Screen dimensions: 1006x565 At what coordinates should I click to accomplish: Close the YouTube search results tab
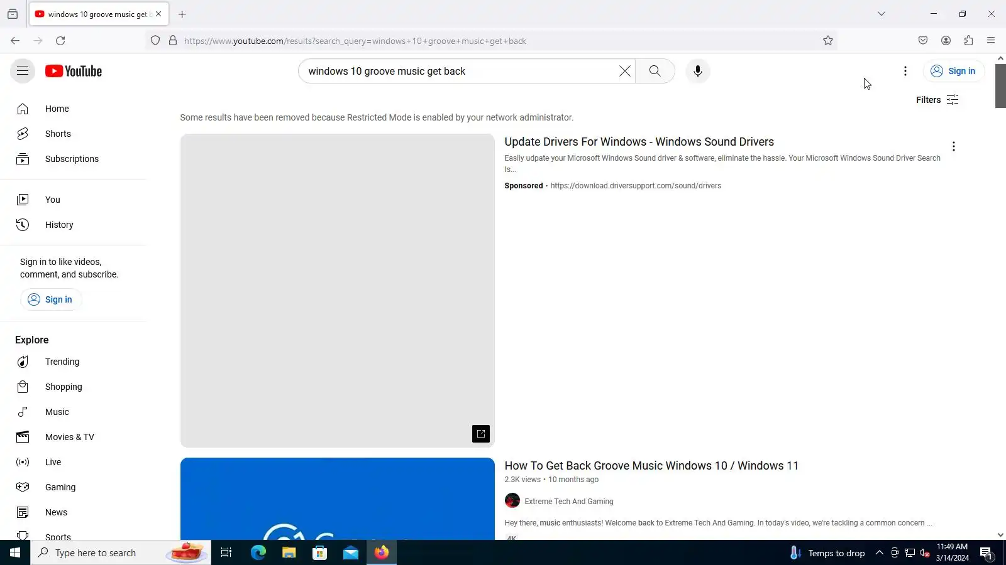click(x=158, y=14)
